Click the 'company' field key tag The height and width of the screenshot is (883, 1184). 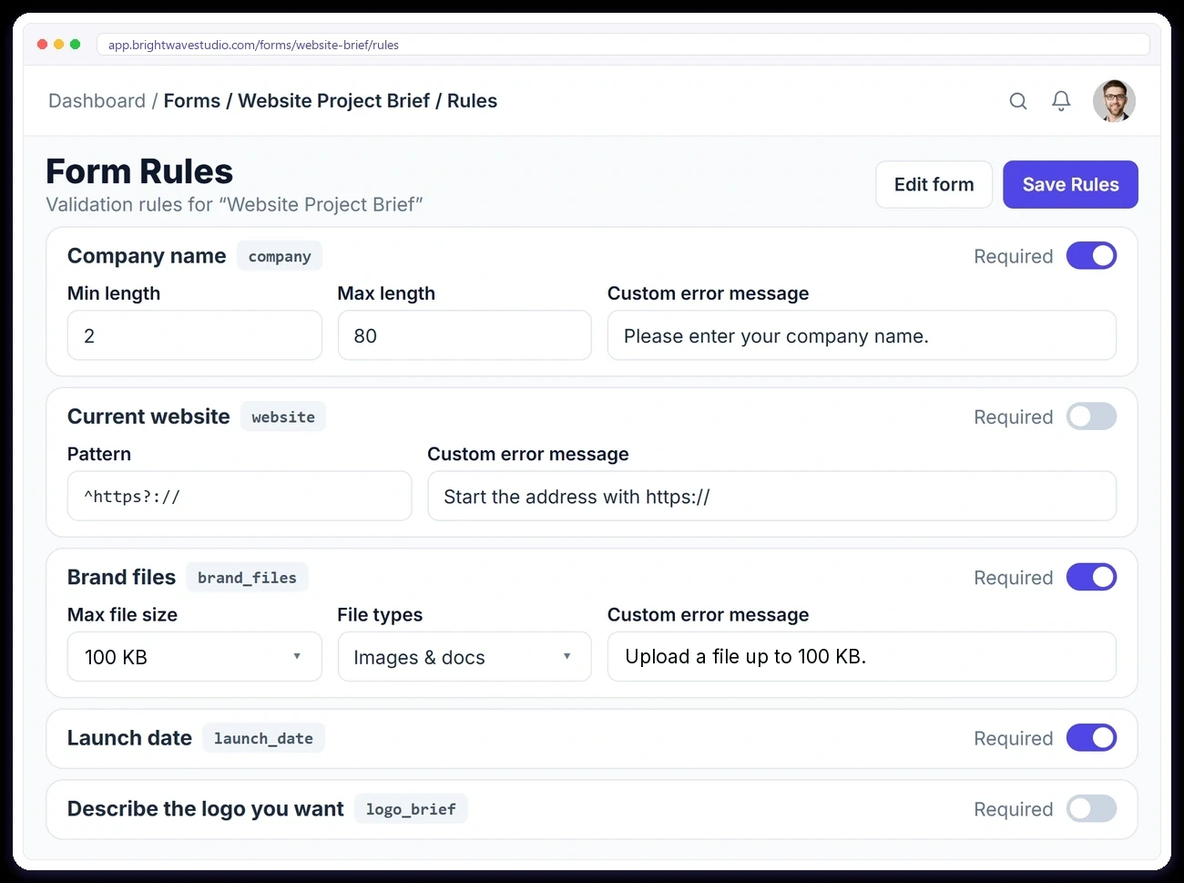click(280, 256)
